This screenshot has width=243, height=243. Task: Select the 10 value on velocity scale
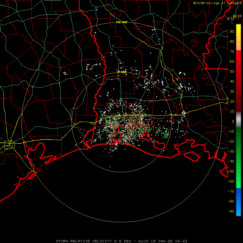(x=232, y=112)
